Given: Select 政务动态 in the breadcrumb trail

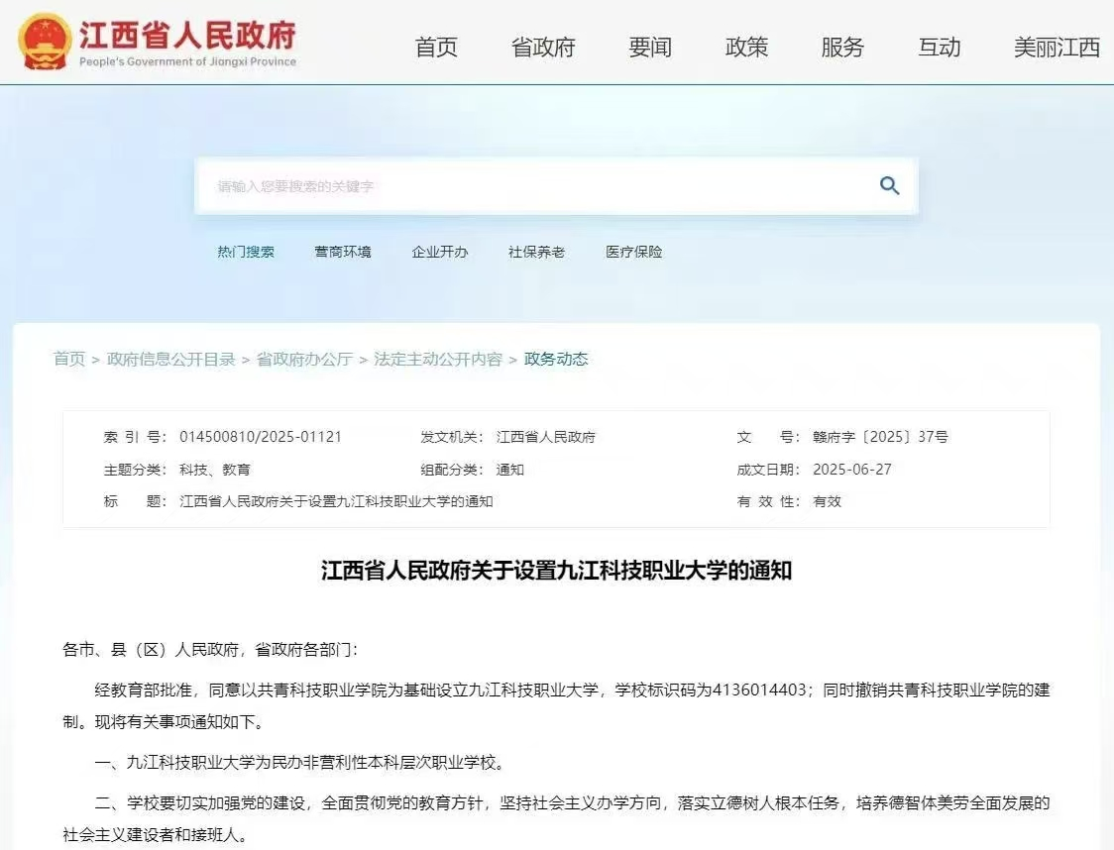Looking at the screenshot, I should coord(558,362).
